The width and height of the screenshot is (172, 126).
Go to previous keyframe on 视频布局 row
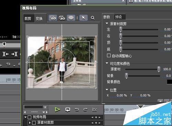(x=92, y=117)
